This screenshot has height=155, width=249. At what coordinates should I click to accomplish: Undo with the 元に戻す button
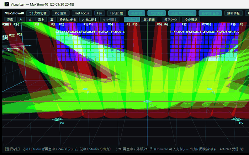tap(89, 20)
